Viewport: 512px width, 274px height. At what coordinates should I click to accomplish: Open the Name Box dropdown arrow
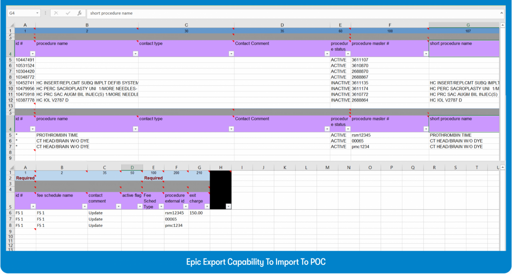38,13
